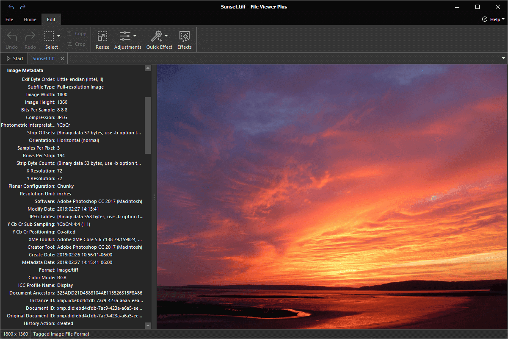
Task: Open the tab list dropdown arrow
Action: click(x=503, y=58)
